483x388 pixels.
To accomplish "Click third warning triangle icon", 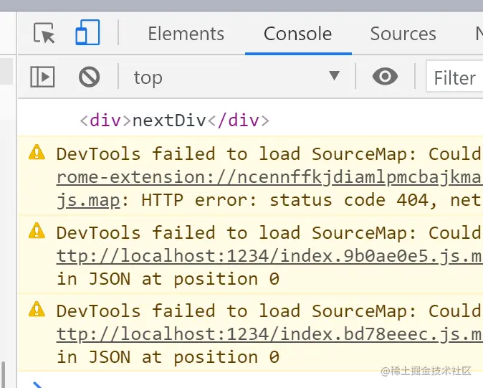I will 37,309.
